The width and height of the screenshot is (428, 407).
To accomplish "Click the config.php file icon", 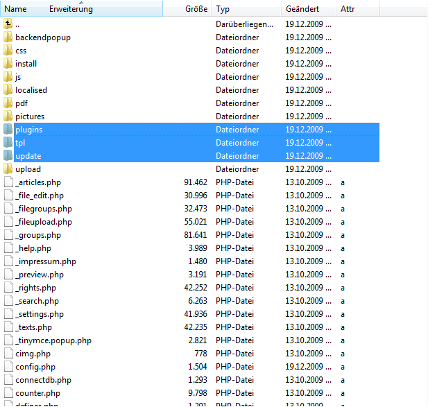I will point(8,367).
